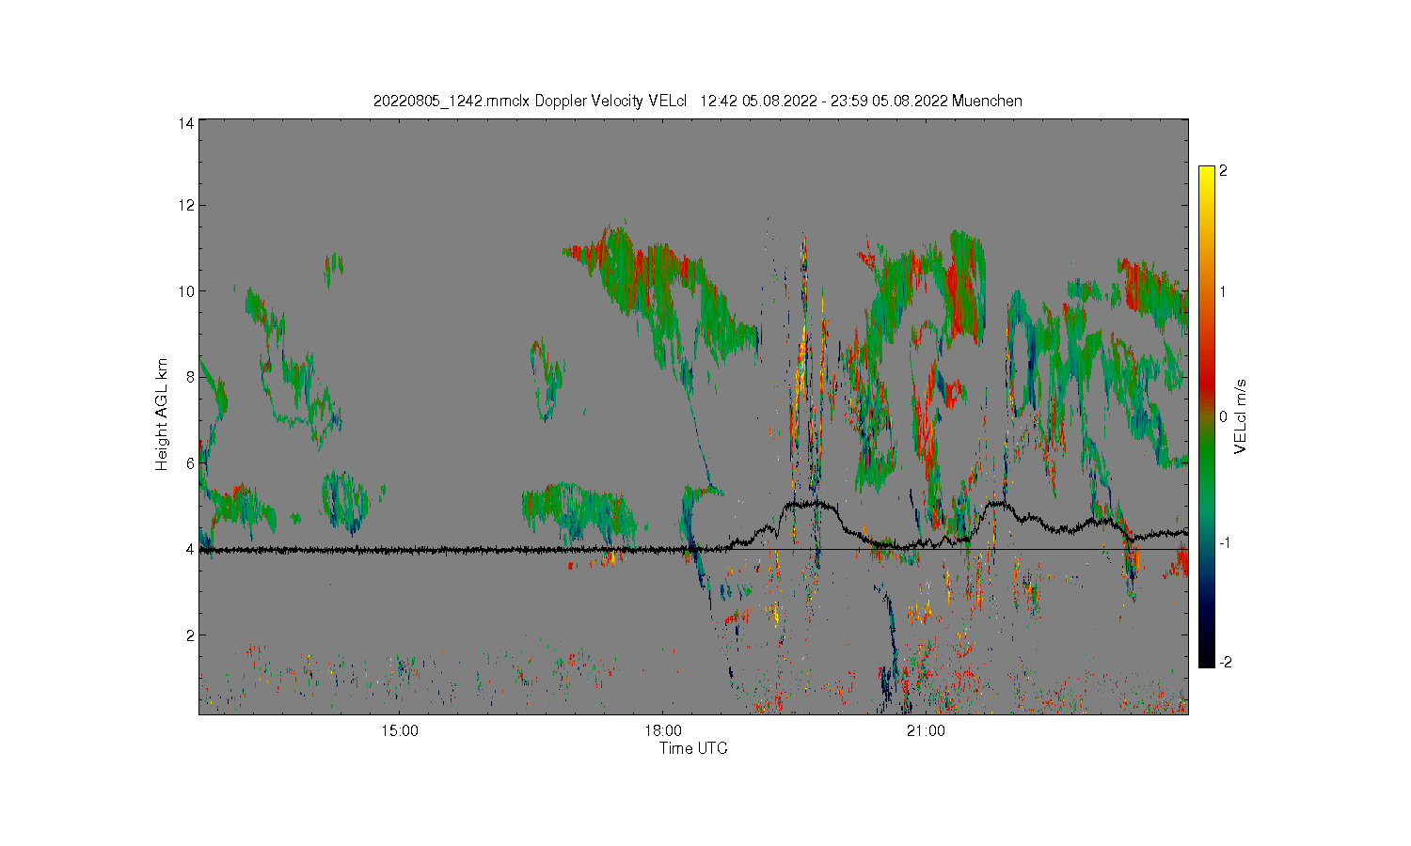Click the 'Time UTC' axis label
This screenshot has height=846, width=1411.
pos(693,748)
